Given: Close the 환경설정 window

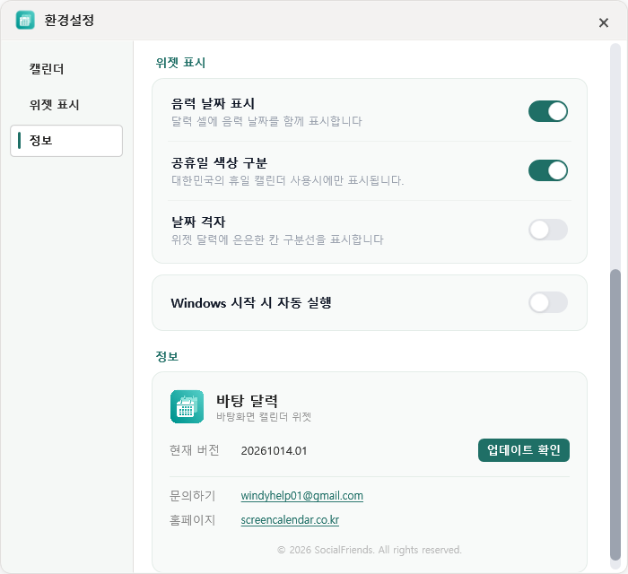Looking at the screenshot, I should [x=604, y=22].
